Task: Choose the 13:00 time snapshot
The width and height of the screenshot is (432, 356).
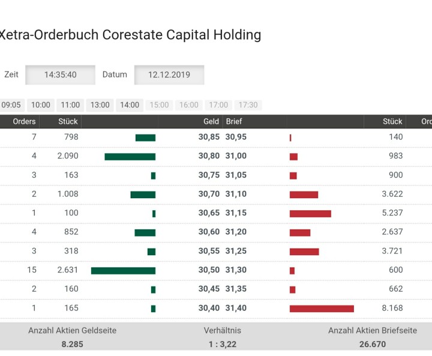Action: tap(100, 105)
